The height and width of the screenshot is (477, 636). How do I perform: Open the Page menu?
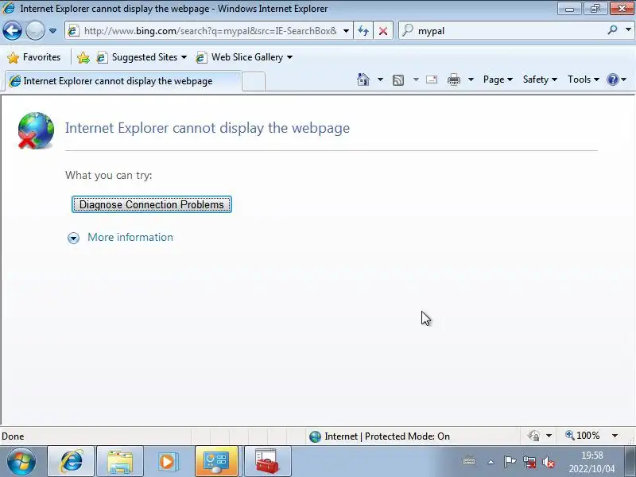(x=498, y=79)
